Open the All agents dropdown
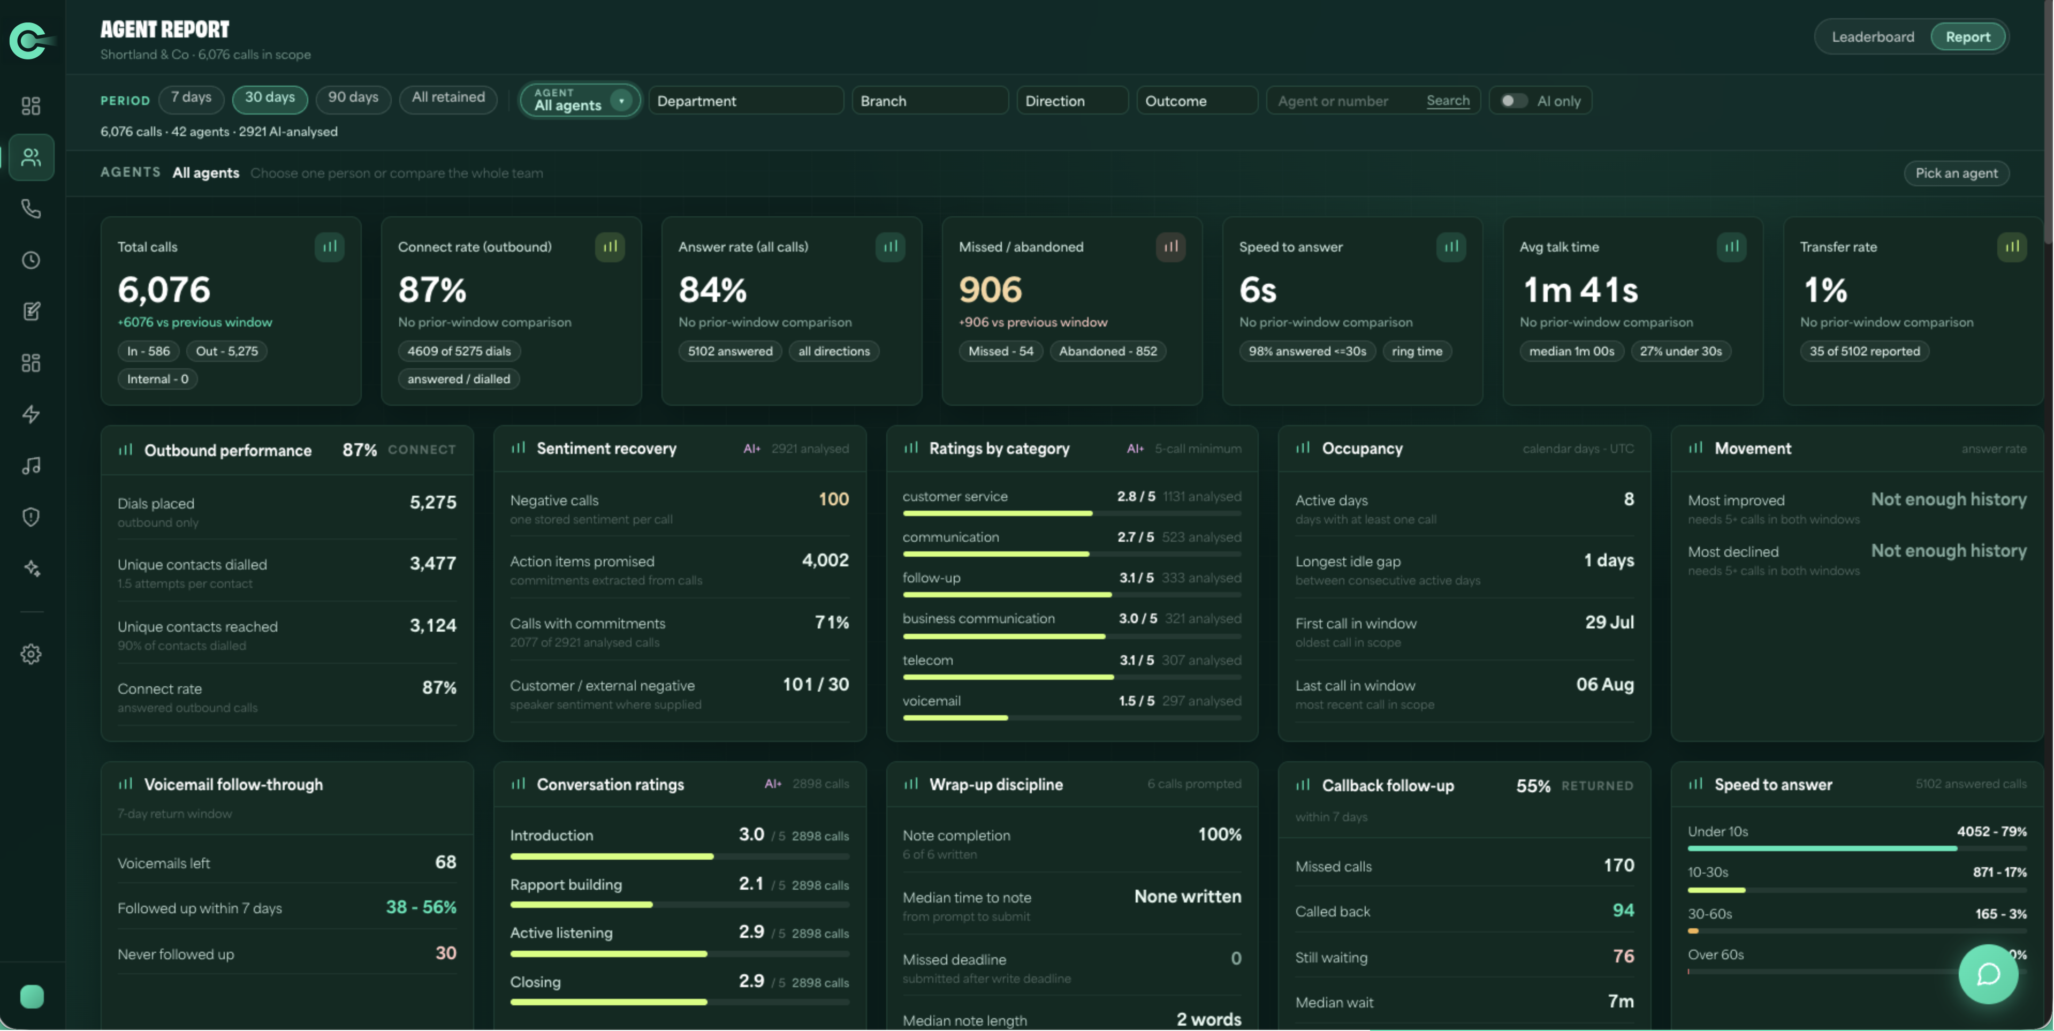 pyautogui.click(x=580, y=101)
